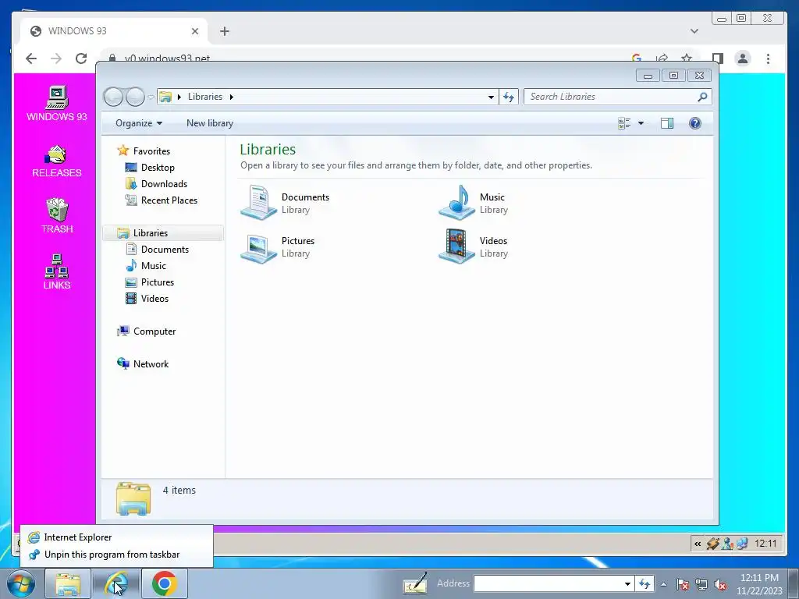Image resolution: width=799 pixels, height=599 pixels.
Task: Click the Libraries breadcrumb in address bar
Action: coord(205,97)
